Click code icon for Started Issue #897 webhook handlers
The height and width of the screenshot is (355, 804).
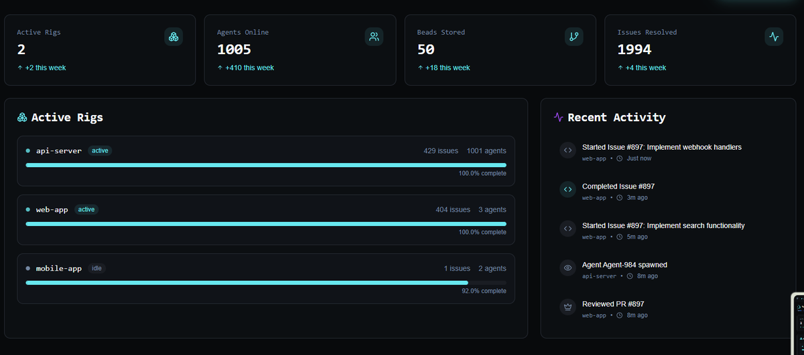(567, 150)
